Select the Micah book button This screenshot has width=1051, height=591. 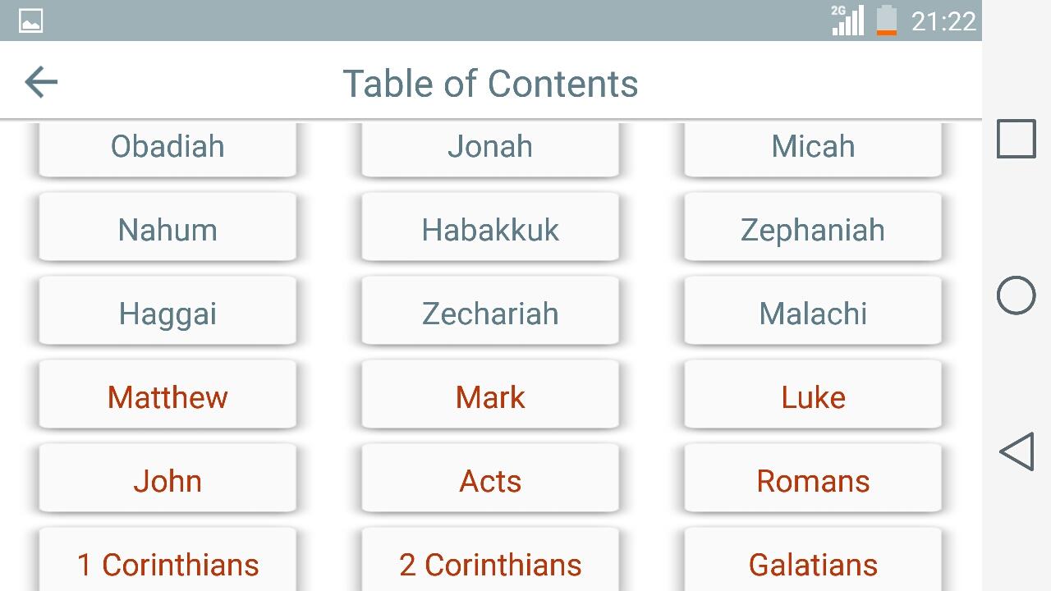(813, 148)
